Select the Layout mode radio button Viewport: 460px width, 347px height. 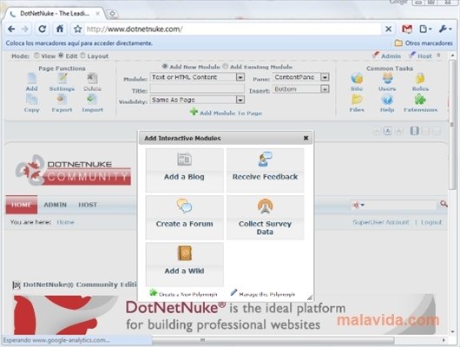(82, 56)
